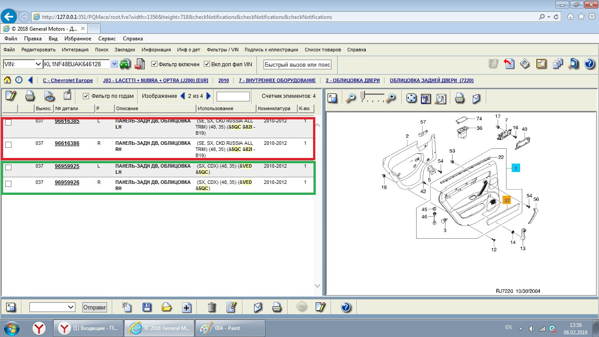This screenshot has height=337, width=599.
Task: Click the green car icon beside VIN field
Action: point(125,64)
